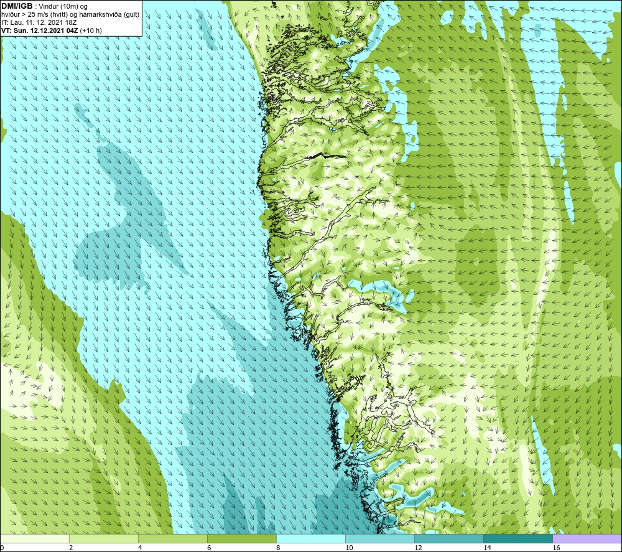Pick the turquoise 10–12 m/s legend swatch

380,538
